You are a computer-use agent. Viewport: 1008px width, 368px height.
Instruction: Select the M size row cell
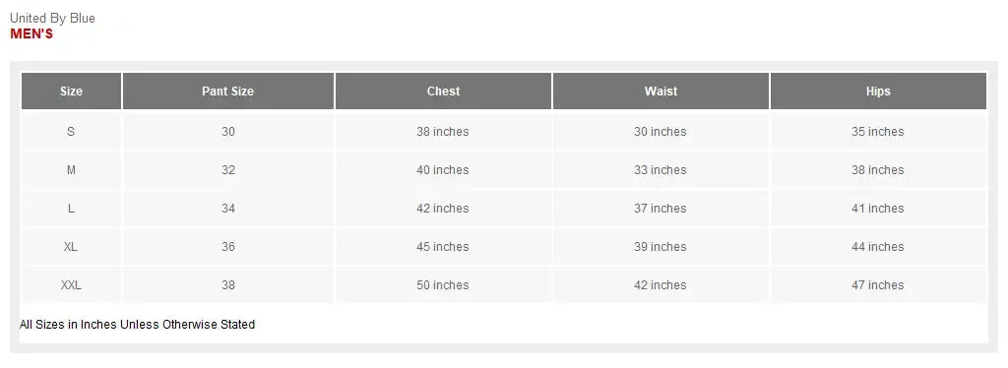coord(71,170)
